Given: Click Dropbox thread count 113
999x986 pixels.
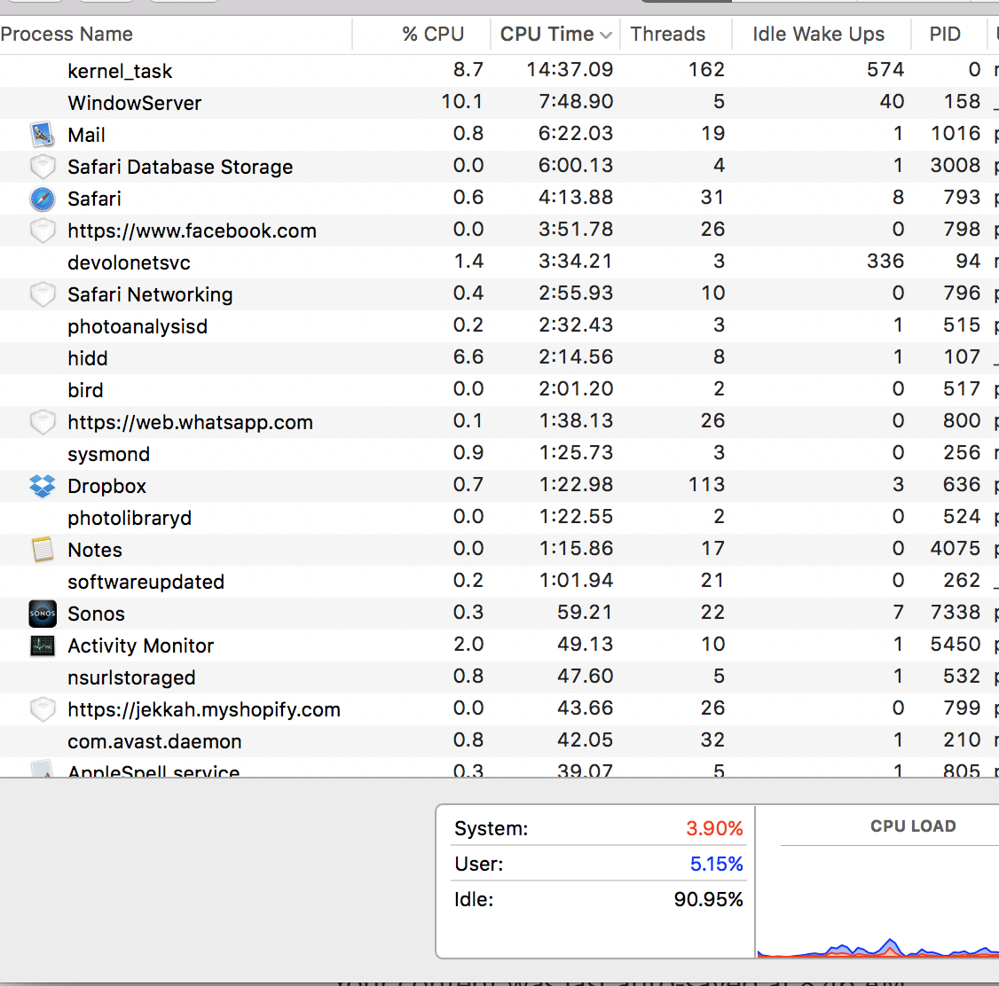Looking at the screenshot, I should tap(706, 484).
